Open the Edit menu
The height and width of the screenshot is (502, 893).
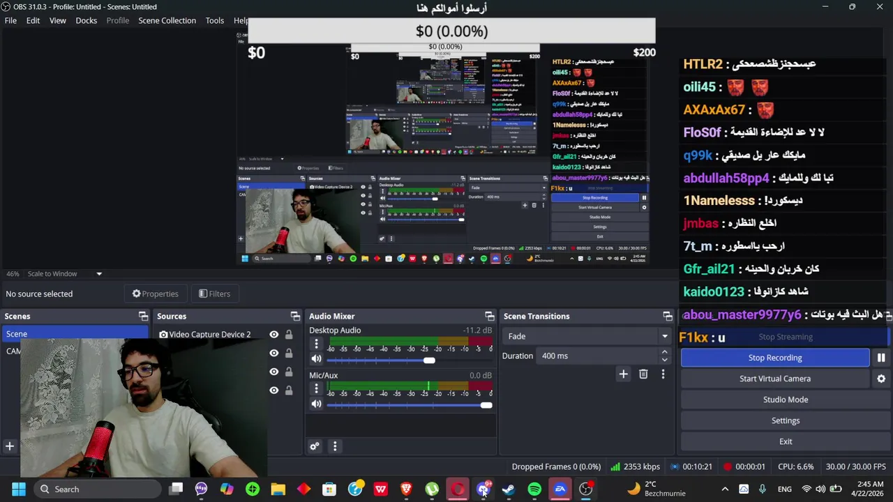coord(33,20)
